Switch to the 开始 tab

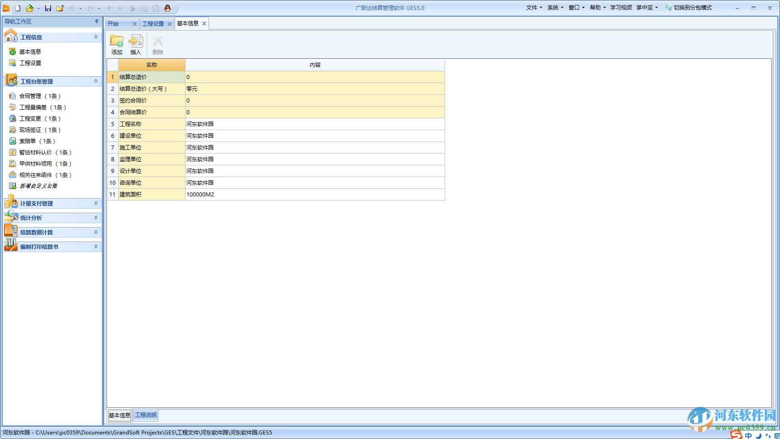pyautogui.click(x=113, y=24)
